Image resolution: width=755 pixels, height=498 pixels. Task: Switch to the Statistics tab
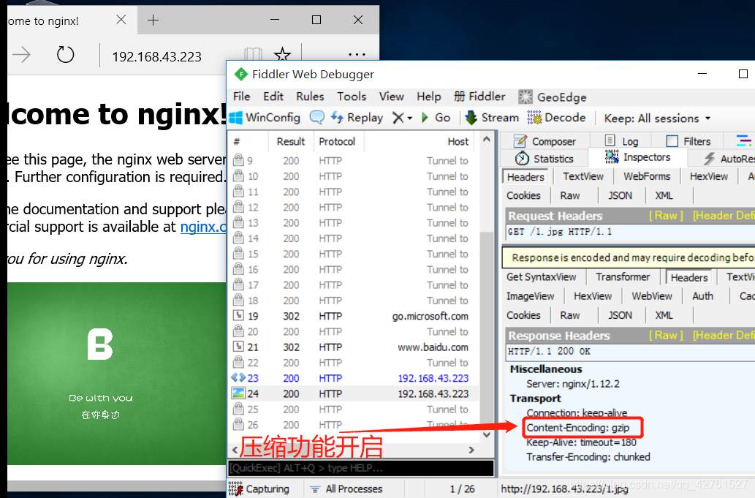pyautogui.click(x=544, y=159)
